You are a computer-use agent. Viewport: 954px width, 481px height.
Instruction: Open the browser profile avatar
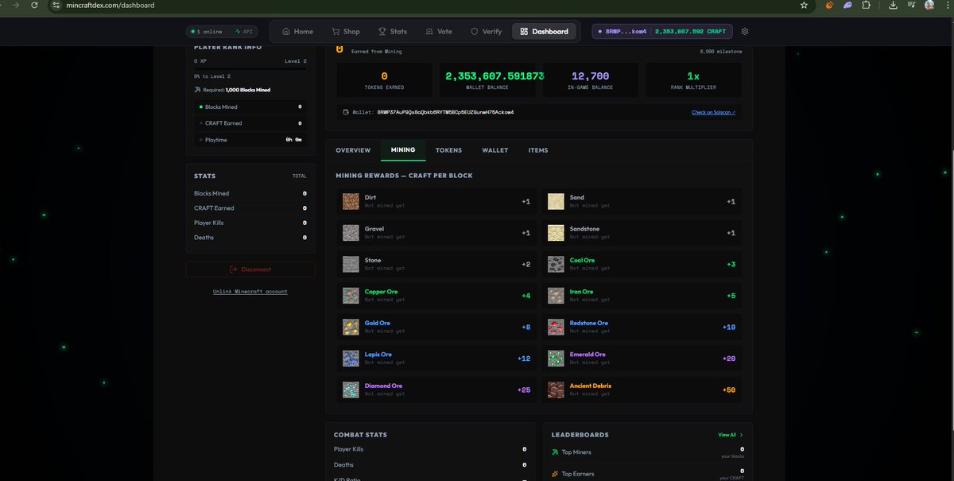tap(929, 5)
